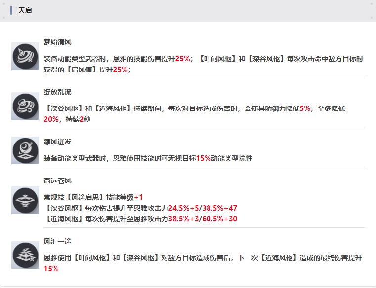Click the 高远苍风 skill icon
The height and width of the screenshot is (288, 376).
pyautogui.click(x=25, y=200)
